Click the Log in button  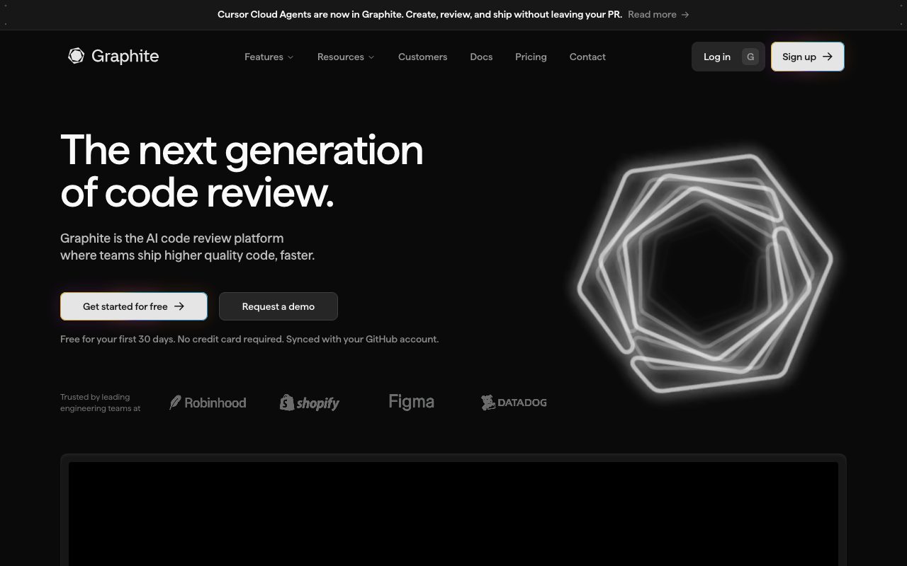tap(728, 57)
